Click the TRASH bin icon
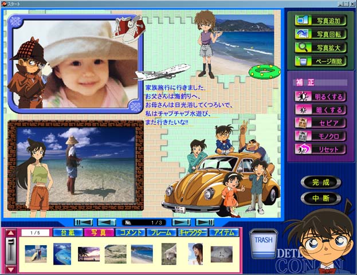Screen dimensions: 357x275 [x=264, y=244]
